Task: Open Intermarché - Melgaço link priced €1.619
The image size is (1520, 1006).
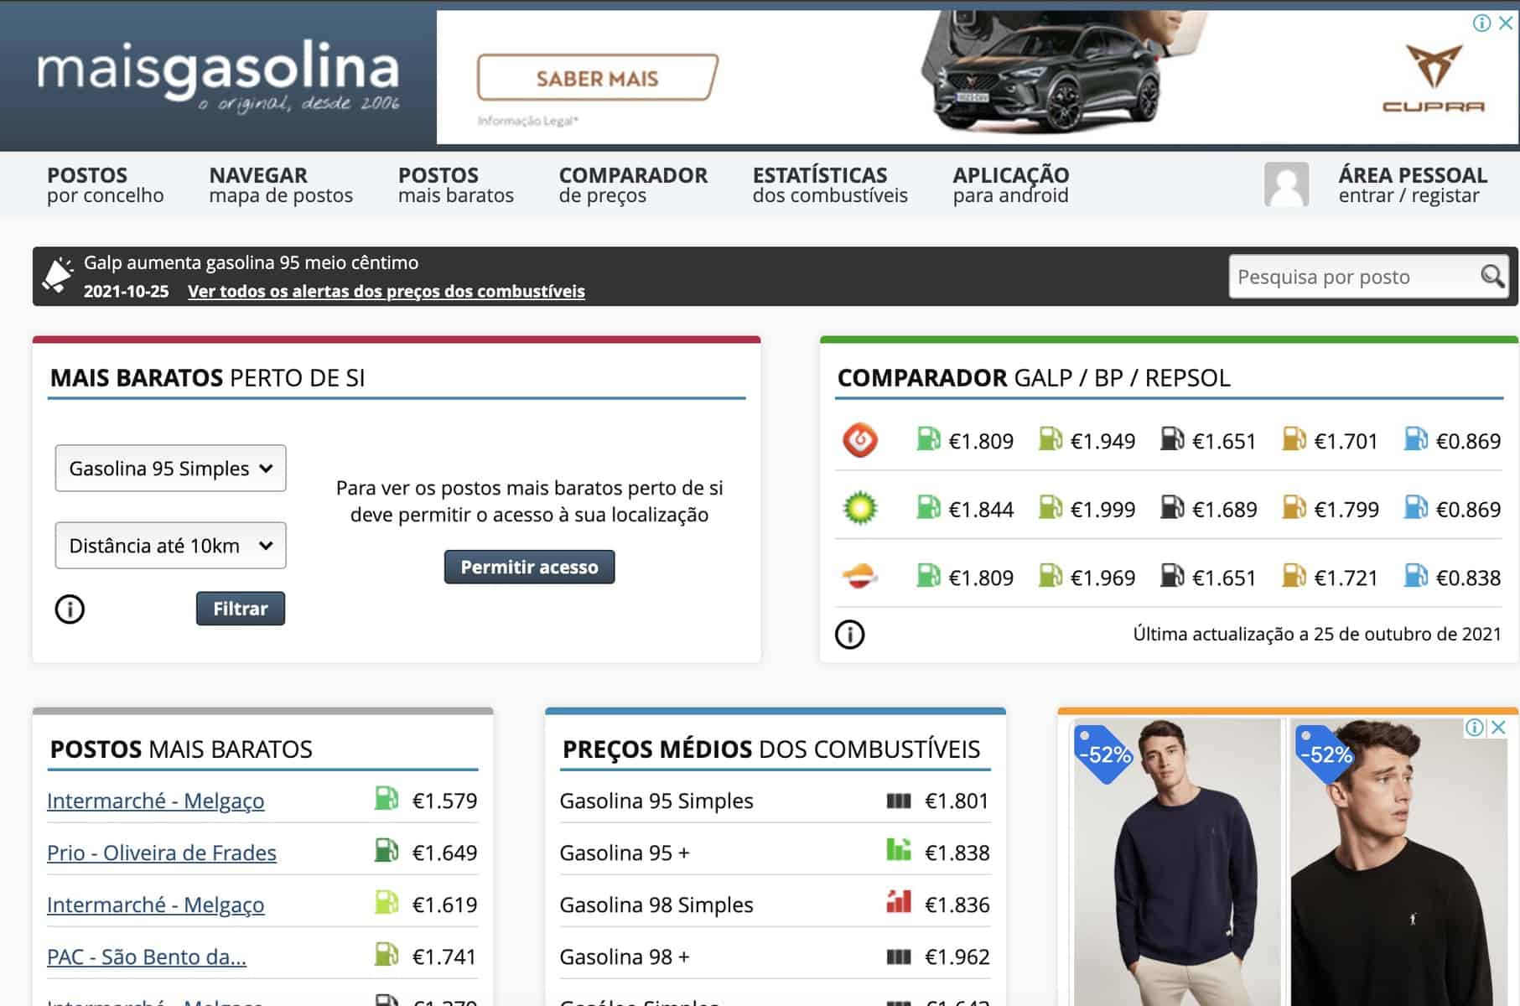Action: [x=155, y=905]
